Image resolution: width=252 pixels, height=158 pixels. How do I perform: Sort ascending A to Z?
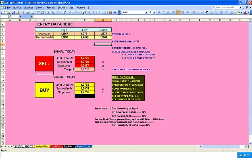pos(100,13)
